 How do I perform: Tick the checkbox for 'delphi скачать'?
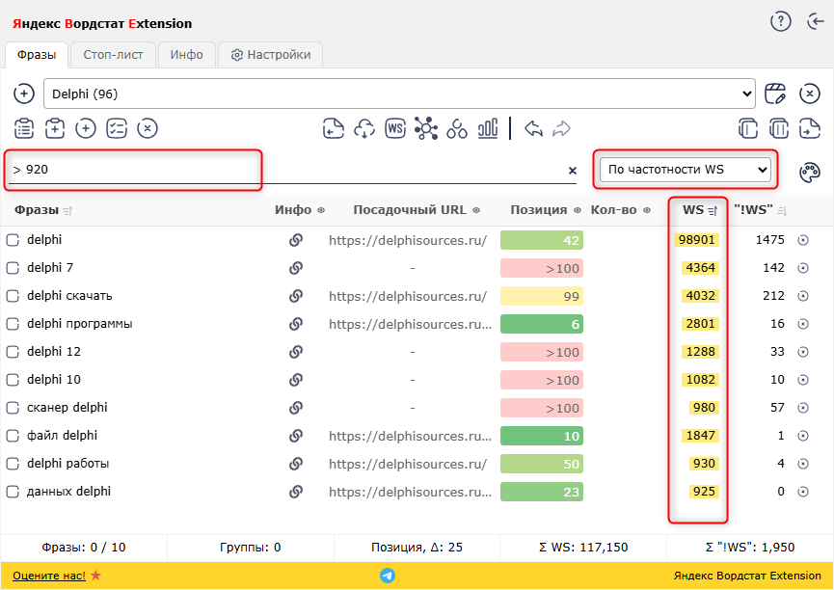[13, 296]
